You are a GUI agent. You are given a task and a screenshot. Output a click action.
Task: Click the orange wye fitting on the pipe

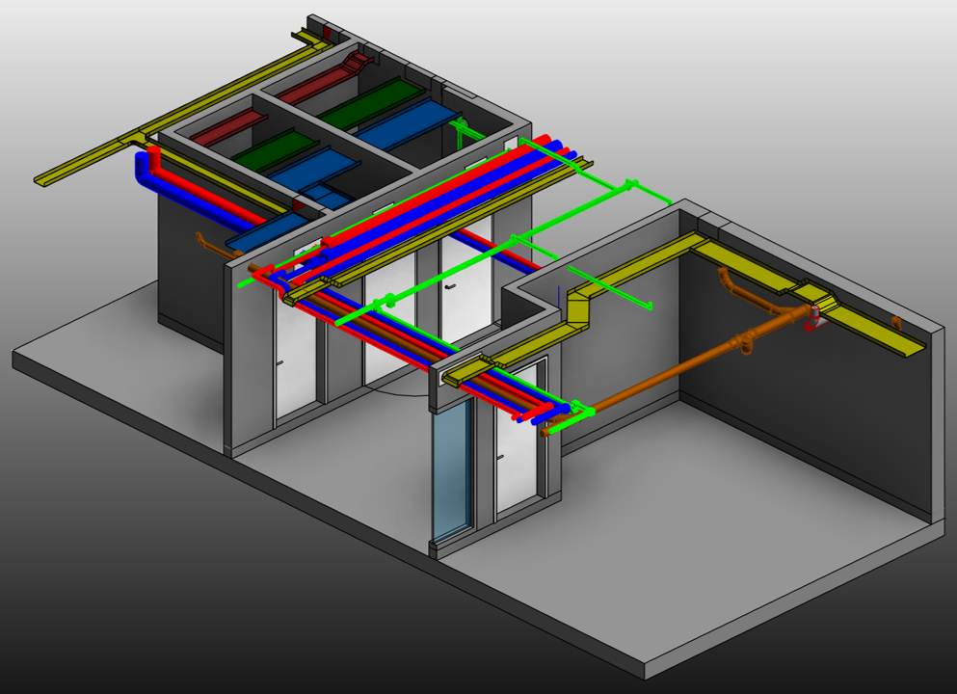(745, 341)
